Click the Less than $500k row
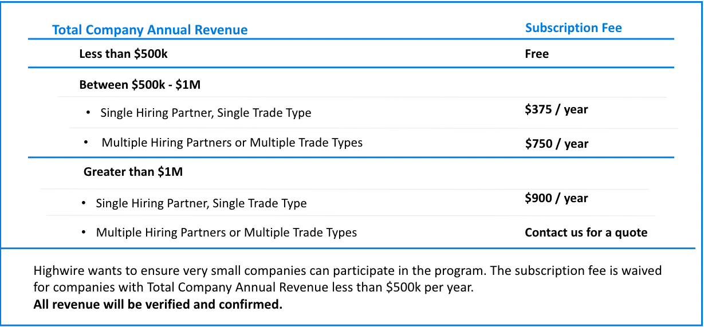 tap(351, 54)
